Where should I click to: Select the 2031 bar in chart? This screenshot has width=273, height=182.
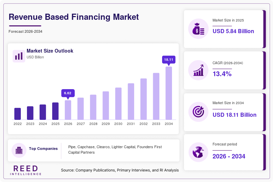pyautogui.click(x=131, y=101)
